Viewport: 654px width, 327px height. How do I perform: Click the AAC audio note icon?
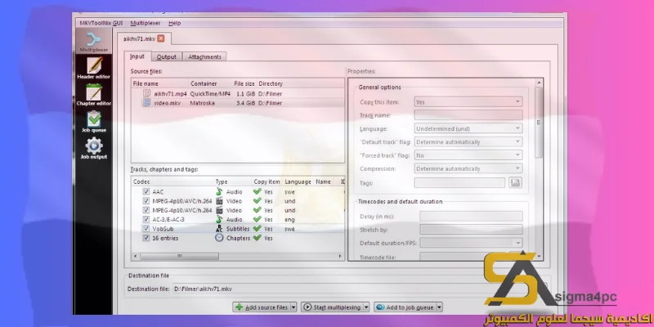[219, 192]
